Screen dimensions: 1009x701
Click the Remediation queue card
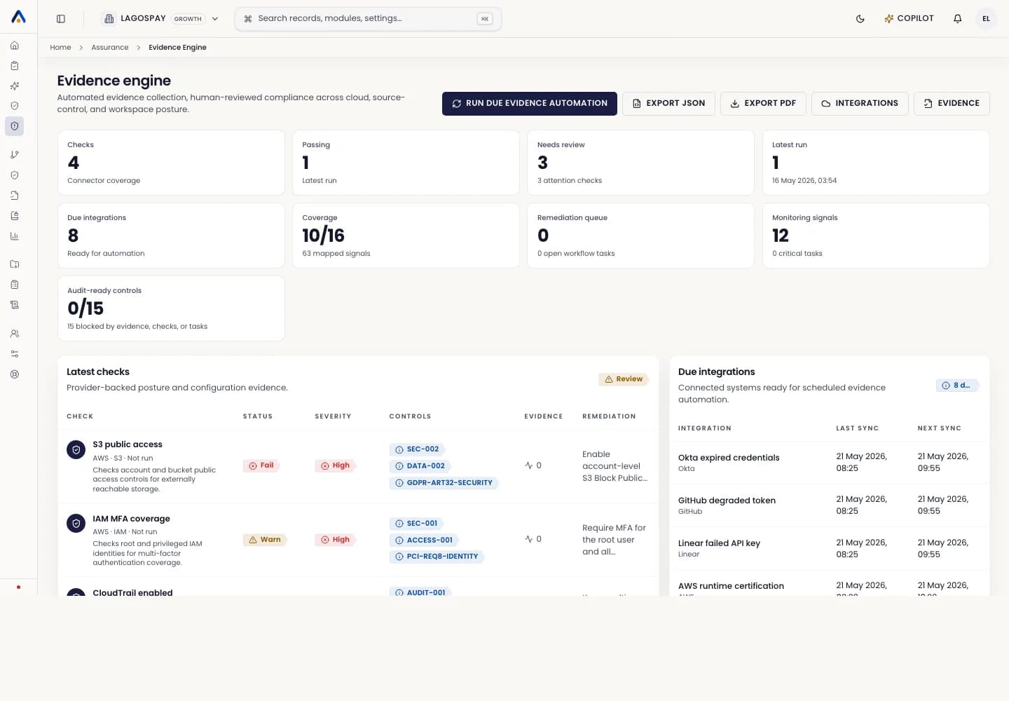[640, 236]
